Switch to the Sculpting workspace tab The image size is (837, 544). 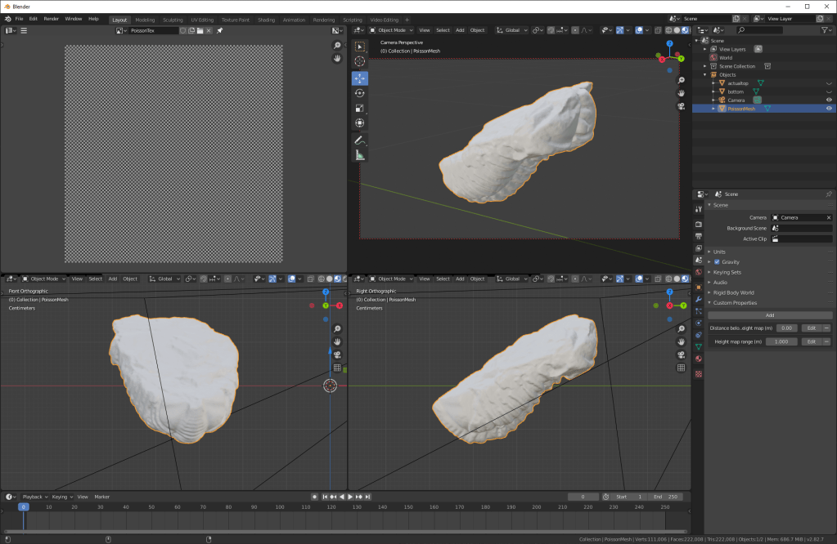point(173,19)
